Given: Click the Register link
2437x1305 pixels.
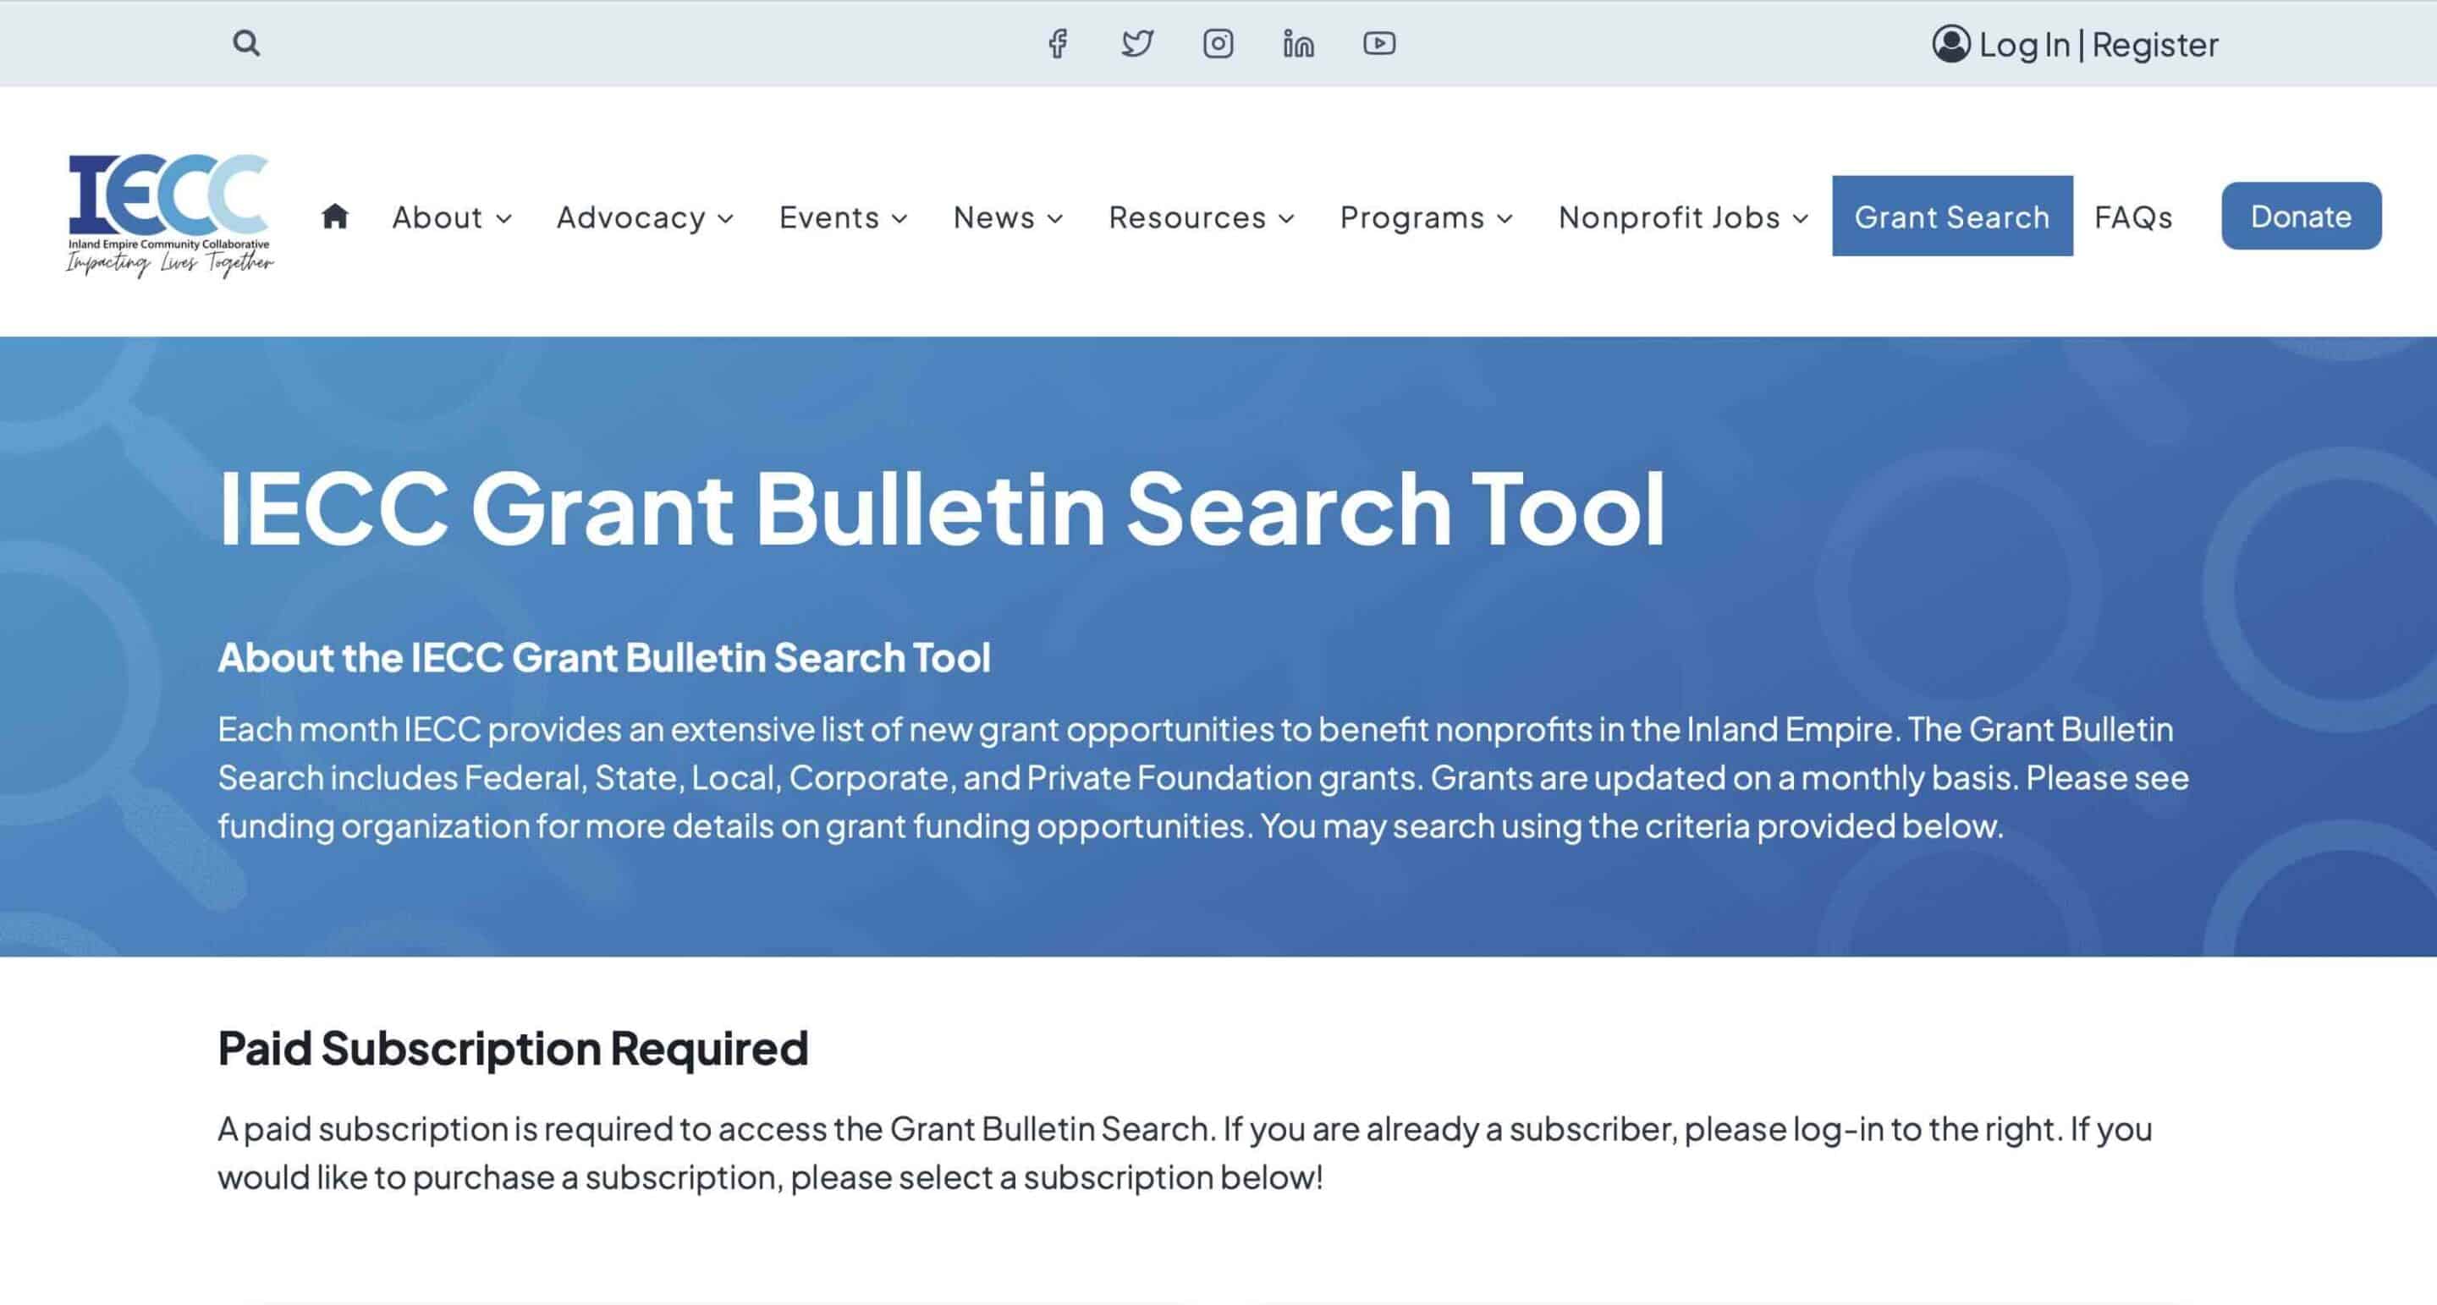Looking at the screenshot, I should pos(2154,45).
